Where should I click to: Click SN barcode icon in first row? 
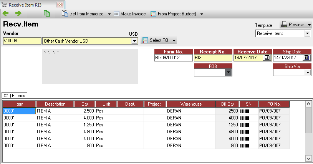click(x=245, y=111)
